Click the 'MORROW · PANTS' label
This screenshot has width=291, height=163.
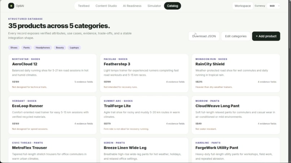(207, 101)
